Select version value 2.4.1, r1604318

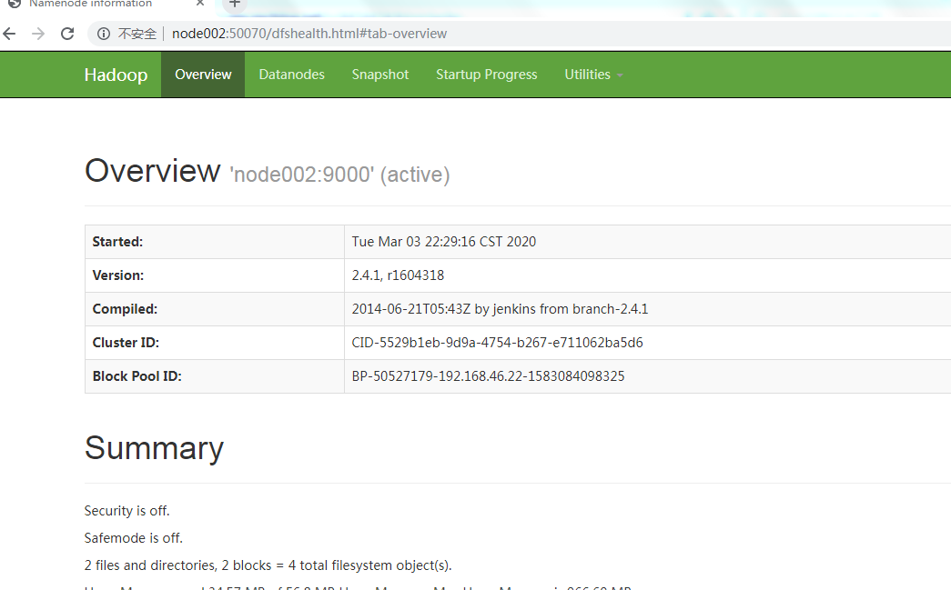(x=398, y=275)
